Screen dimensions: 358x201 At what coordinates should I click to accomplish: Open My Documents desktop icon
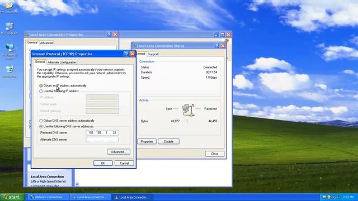[9, 7]
